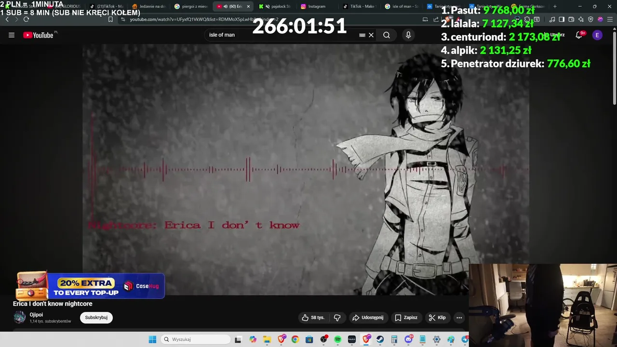Open YouTube notifications bell
The image size is (617, 347).
pos(579,35)
